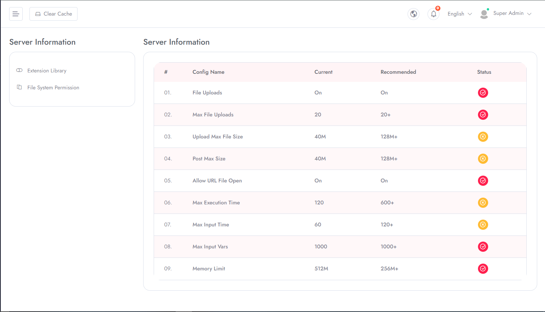Image resolution: width=545 pixels, height=312 pixels.
Task: Open File System Permission menu item
Action: tap(53, 88)
